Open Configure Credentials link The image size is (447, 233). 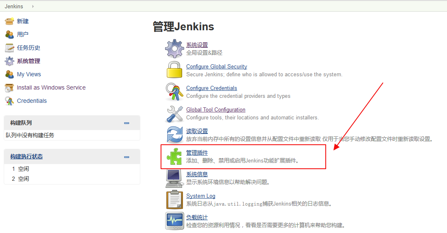tap(211, 88)
